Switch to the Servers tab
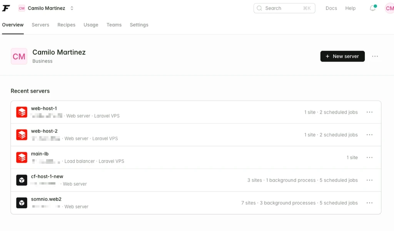 40,25
